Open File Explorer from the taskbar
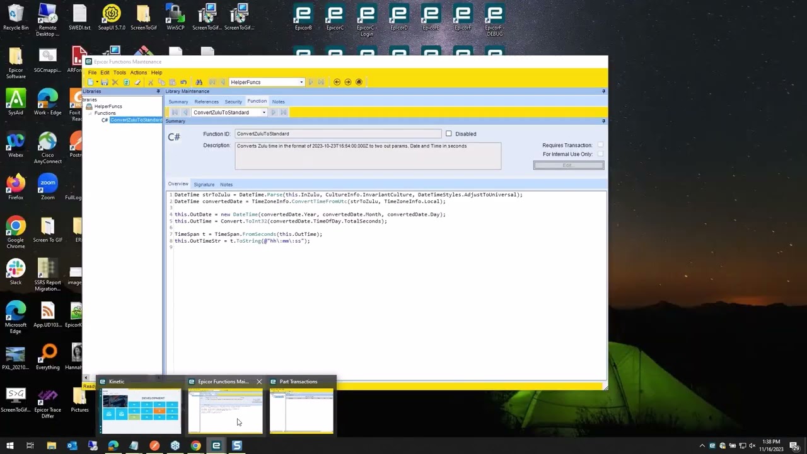 tap(51, 446)
